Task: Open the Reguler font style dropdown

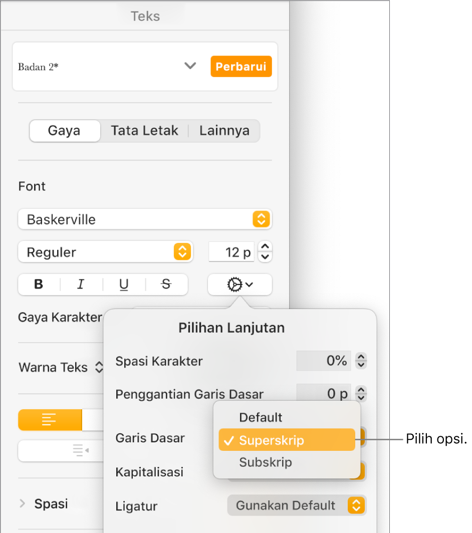Action: 105,252
